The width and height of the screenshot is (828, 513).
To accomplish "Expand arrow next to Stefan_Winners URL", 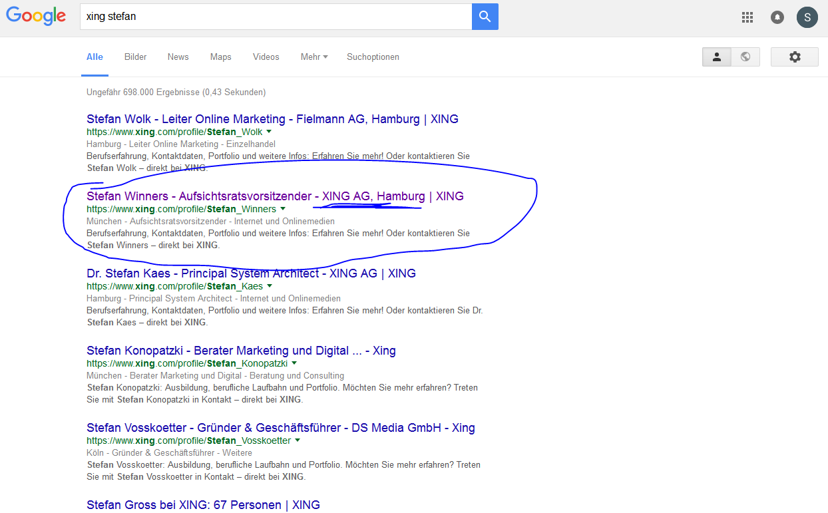I will (283, 209).
